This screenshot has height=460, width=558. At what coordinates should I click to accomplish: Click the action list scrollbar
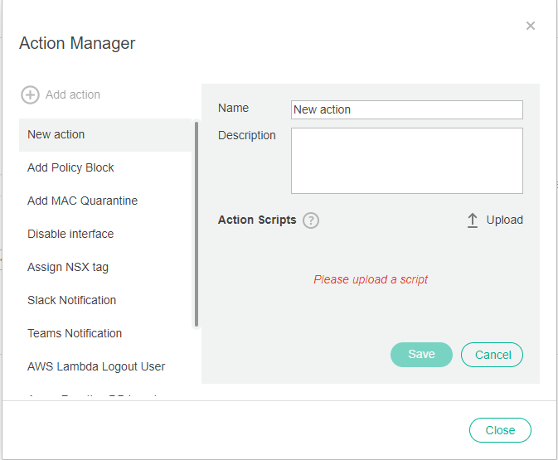click(x=197, y=224)
